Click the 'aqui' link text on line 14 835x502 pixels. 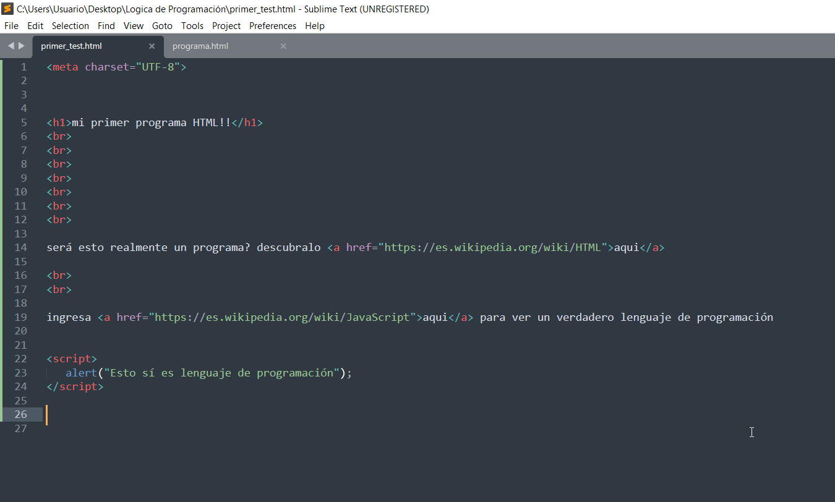click(626, 247)
